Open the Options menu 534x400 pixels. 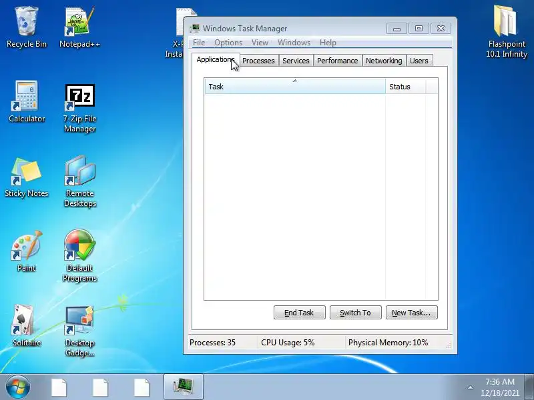pyautogui.click(x=228, y=43)
